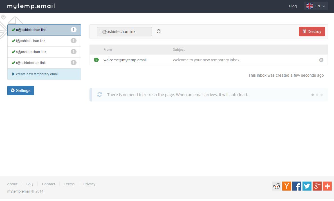The width and height of the screenshot is (334, 201).
Task: Click the sync icon in the auto-load notice
Action: 100,94
